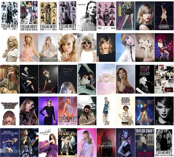Open the maroon sparkly dress singing photo
The image size is (174, 157).
pyautogui.click(x=125, y=79)
